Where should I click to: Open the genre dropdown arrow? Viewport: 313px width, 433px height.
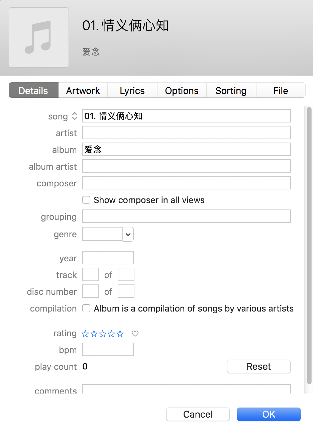pyautogui.click(x=128, y=235)
